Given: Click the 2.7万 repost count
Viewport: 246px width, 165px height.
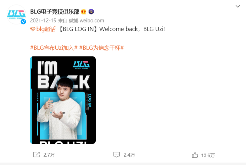Looking at the screenshot, I should tap(49, 155).
